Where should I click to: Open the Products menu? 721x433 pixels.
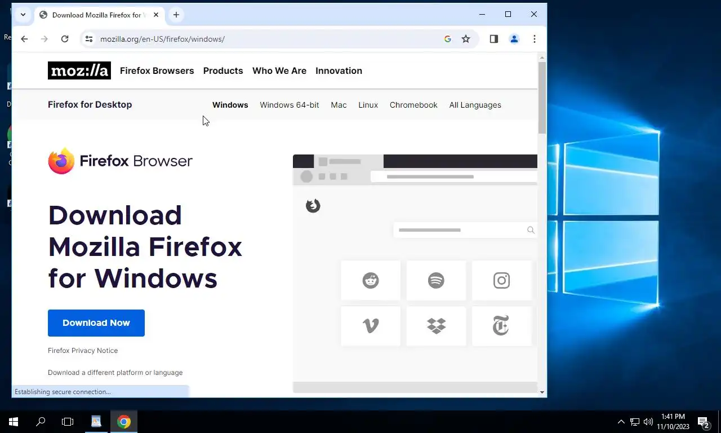(223, 70)
